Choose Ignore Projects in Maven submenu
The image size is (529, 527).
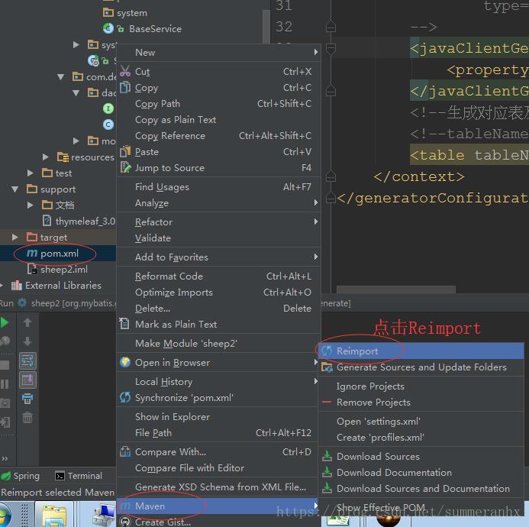421,386
